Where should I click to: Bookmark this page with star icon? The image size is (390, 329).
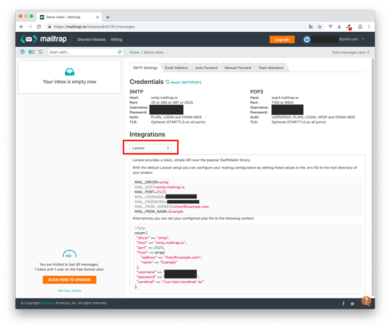point(320,27)
